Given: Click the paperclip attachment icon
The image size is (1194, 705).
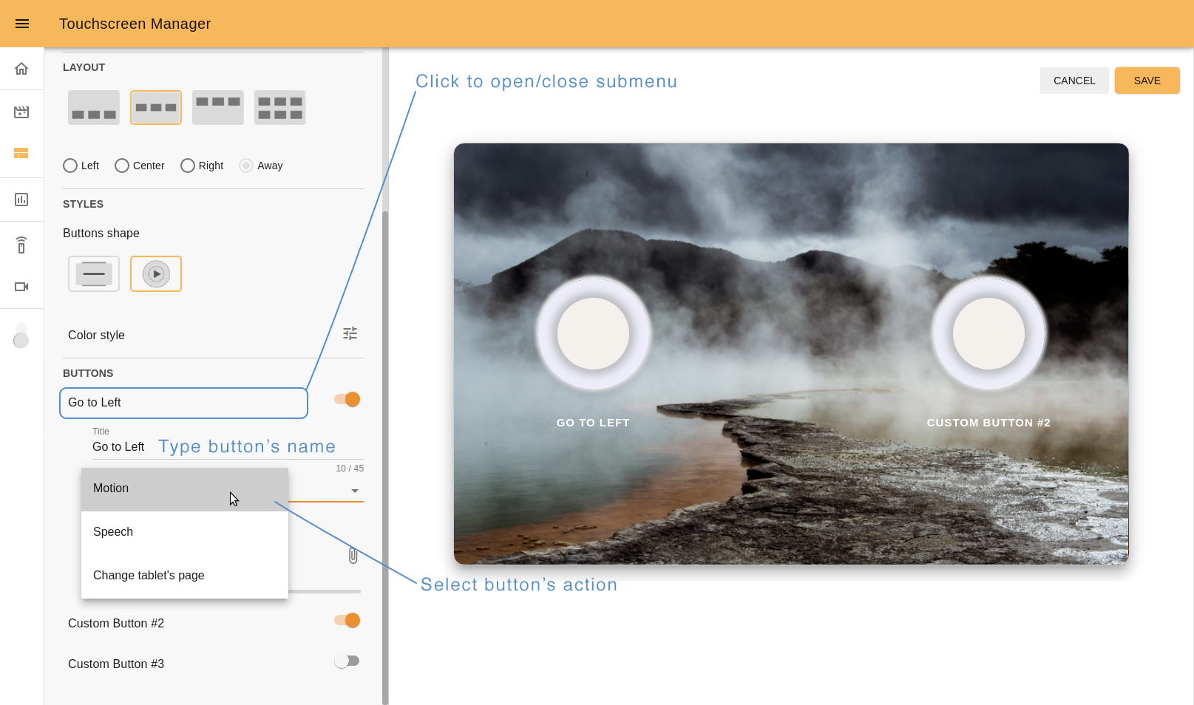Looking at the screenshot, I should point(353,556).
